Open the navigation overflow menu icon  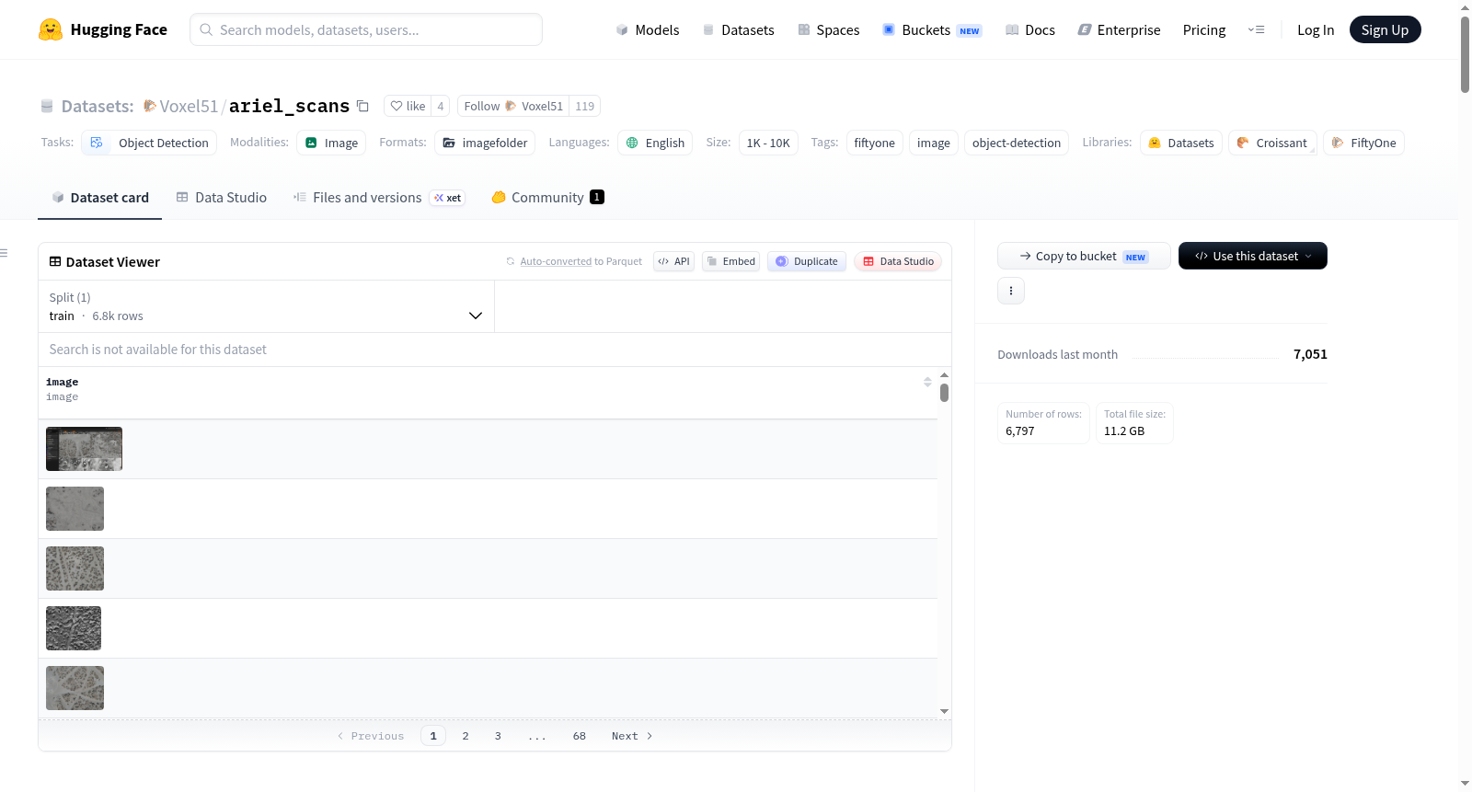[1256, 29]
